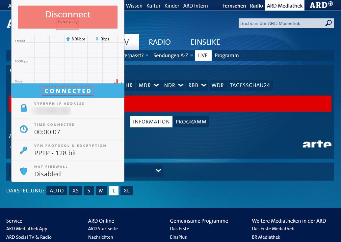Select the INFORMATION tab

click(151, 122)
